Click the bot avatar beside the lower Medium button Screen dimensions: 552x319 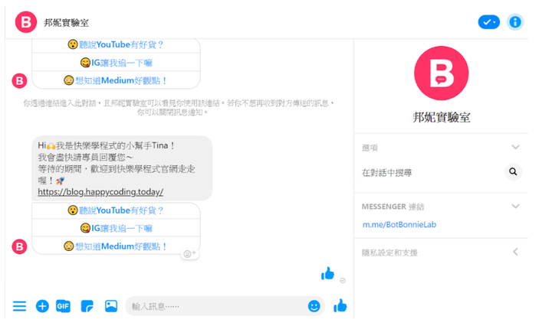(19, 246)
